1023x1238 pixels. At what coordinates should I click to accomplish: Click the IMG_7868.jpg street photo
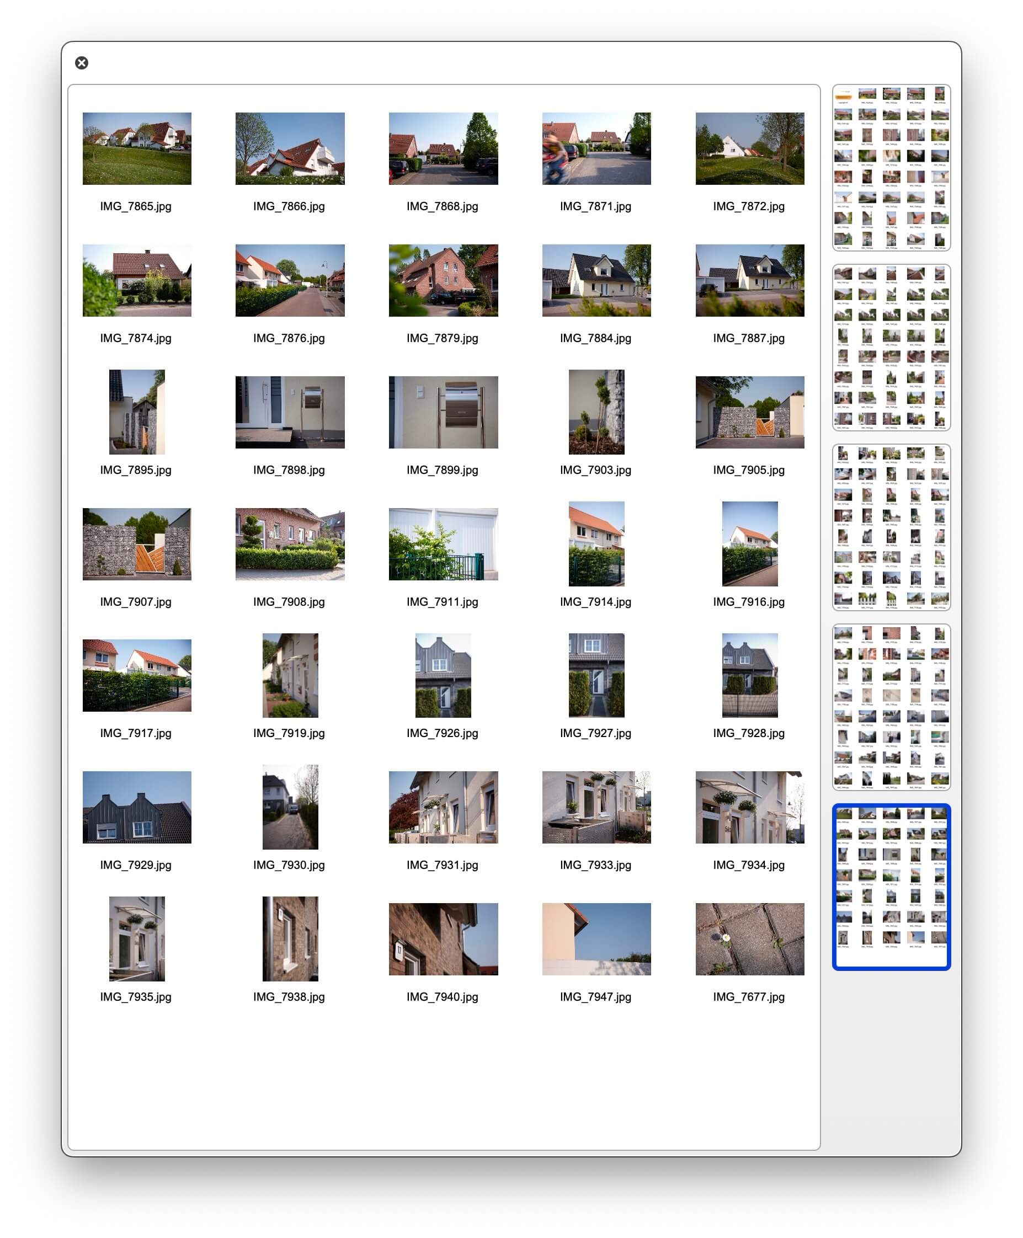point(443,148)
